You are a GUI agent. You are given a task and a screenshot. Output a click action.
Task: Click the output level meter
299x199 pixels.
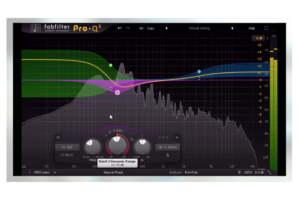[274, 105]
